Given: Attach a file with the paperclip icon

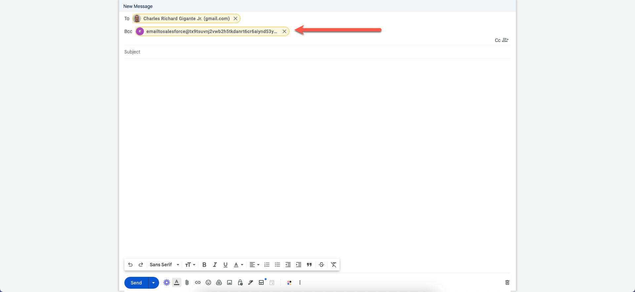Looking at the screenshot, I should coord(187,282).
